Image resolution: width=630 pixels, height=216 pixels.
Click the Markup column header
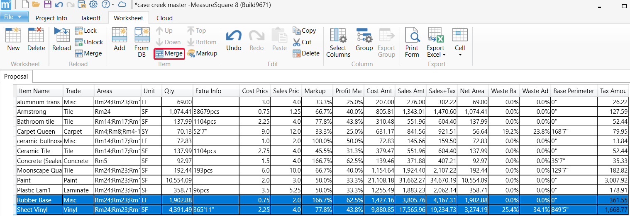coord(317,91)
